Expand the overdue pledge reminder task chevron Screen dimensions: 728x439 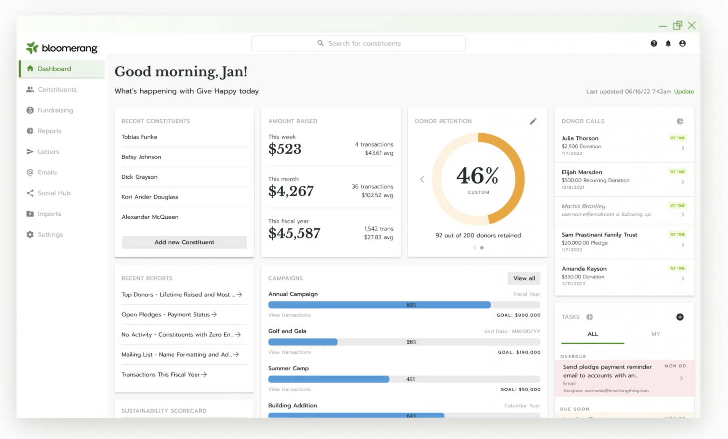click(x=682, y=378)
